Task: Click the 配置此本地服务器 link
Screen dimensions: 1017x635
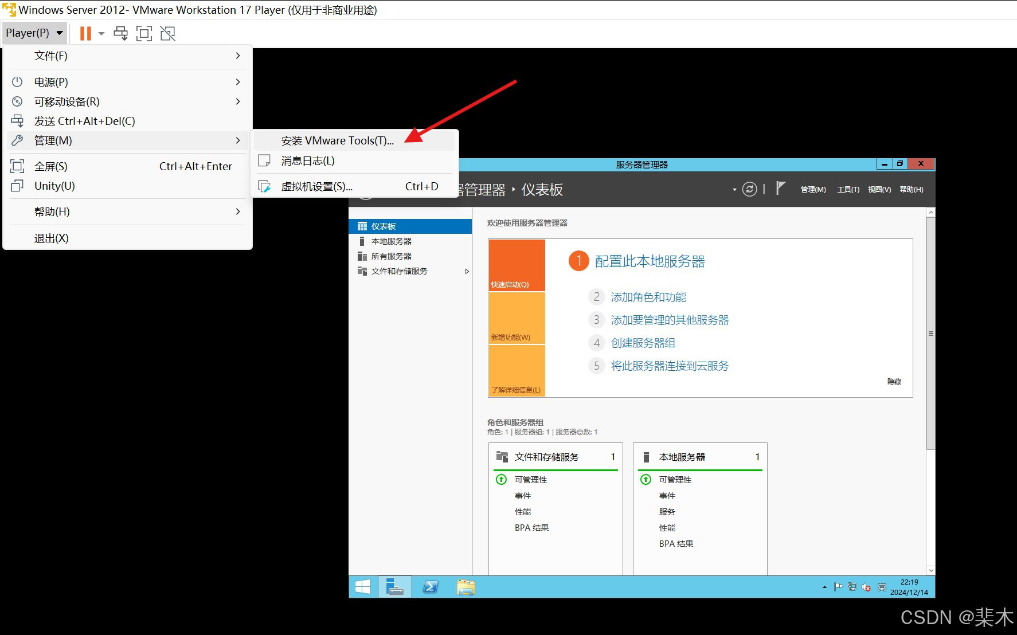Action: [x=650, y=261]
